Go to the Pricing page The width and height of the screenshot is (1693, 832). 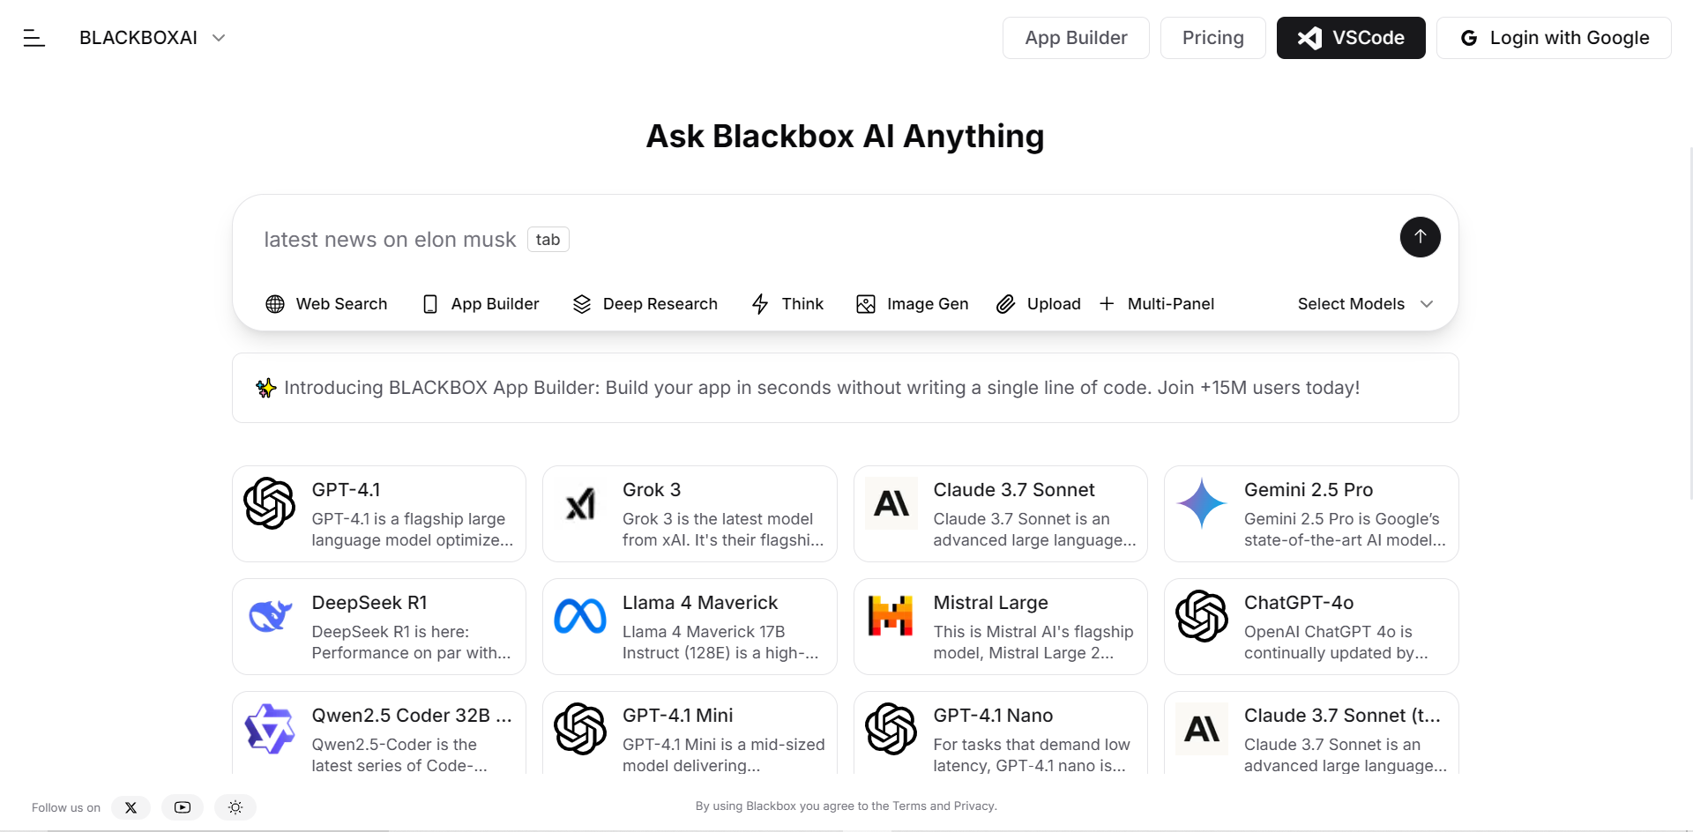pos(1212,38)
